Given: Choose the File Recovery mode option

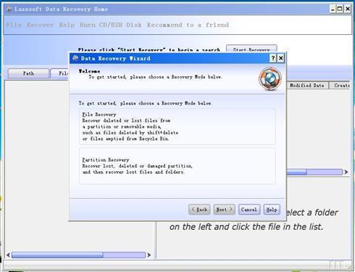Looking at the screenshot, I should [x=177, y=127].
